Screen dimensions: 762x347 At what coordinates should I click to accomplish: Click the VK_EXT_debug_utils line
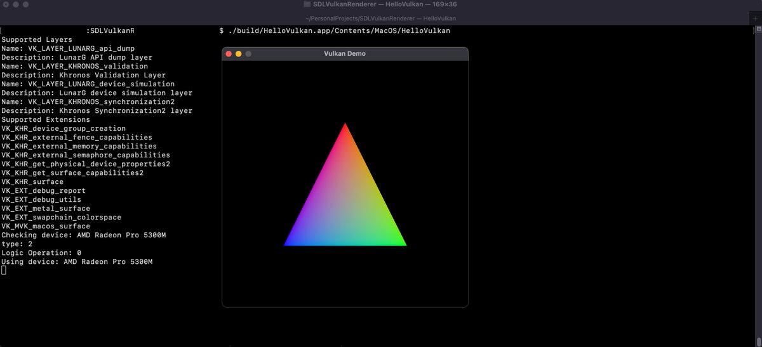pyautogui.click(x=41, y=199)
